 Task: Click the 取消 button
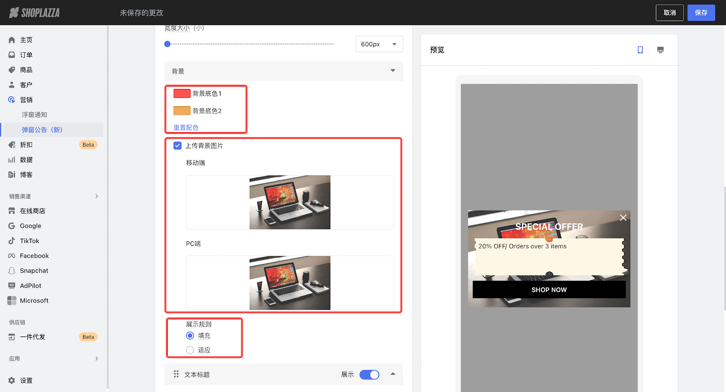[670, 13]
